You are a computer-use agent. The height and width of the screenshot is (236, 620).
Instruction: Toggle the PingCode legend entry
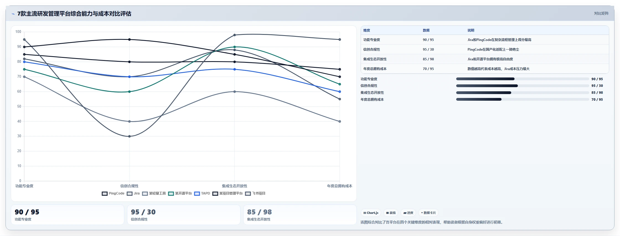click(x=113, y=193)
